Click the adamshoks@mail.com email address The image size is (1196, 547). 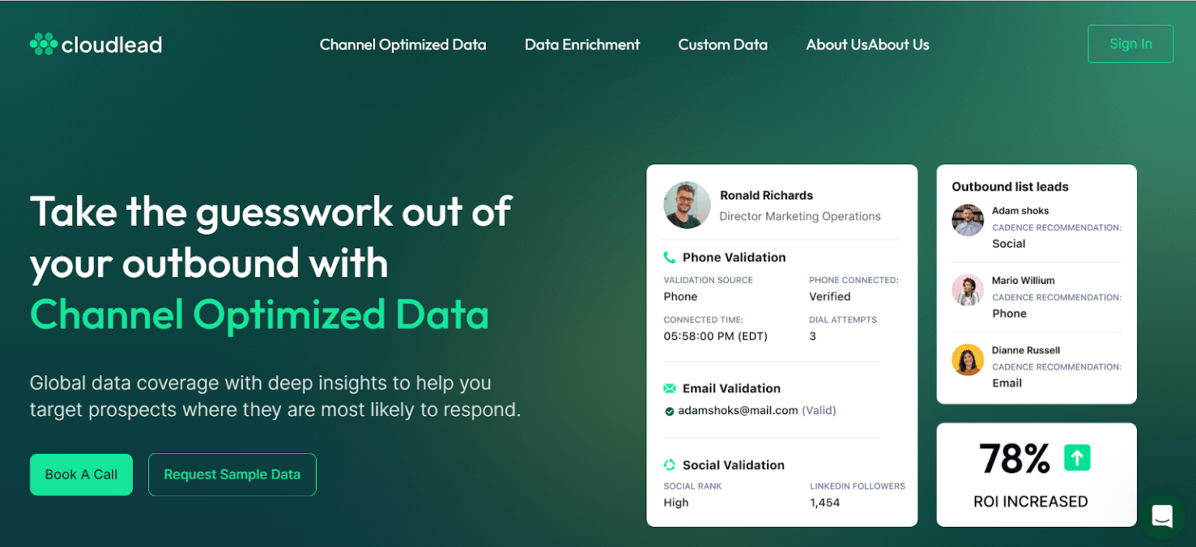[737, 410]
